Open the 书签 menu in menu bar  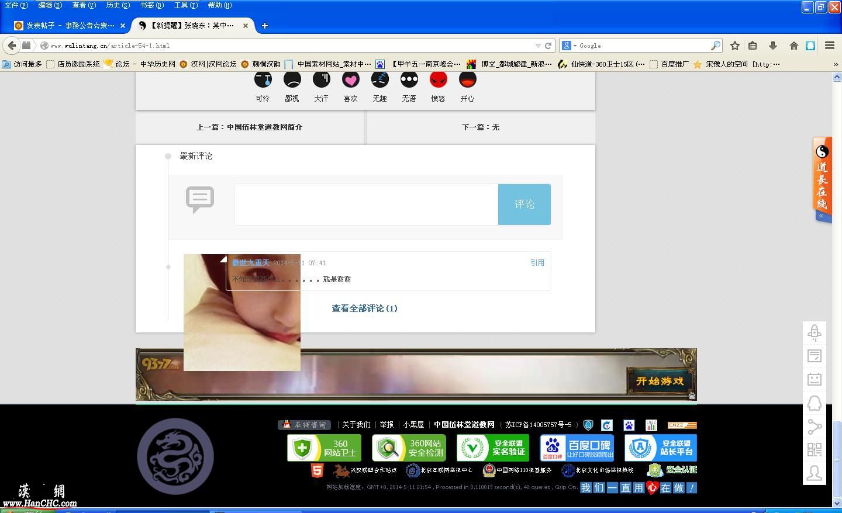151,5
